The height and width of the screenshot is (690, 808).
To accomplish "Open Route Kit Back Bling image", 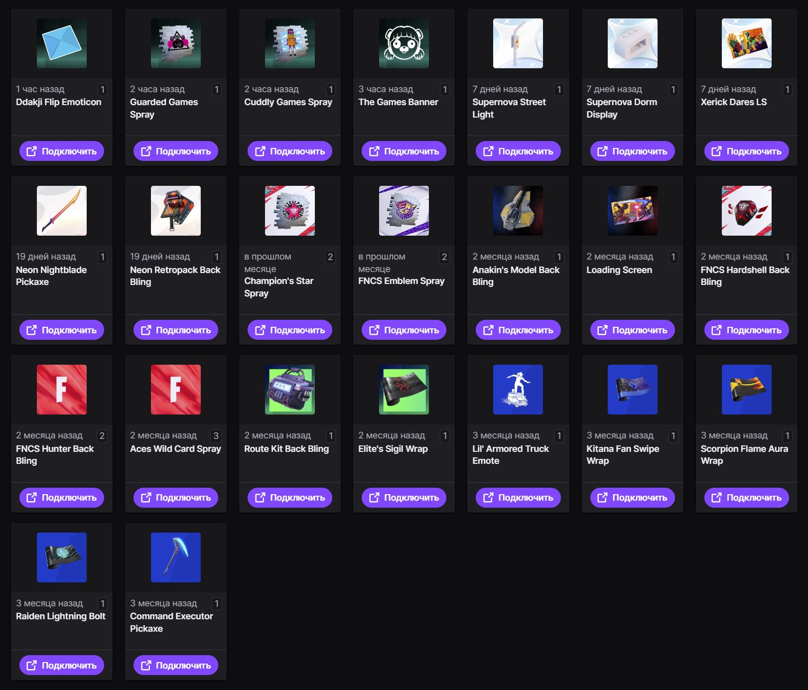I will click(x=290, y=390).
